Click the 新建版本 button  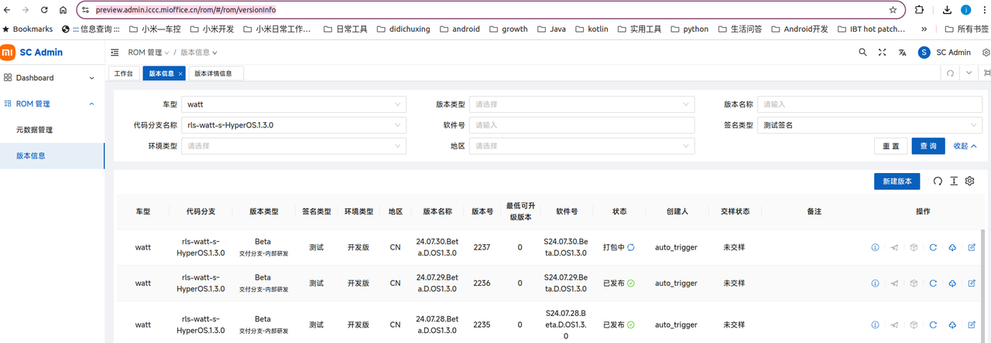click(897, 181)
